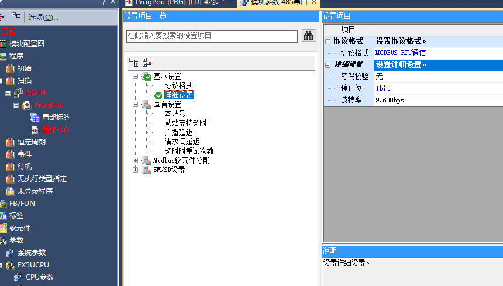503x286 pixels.
Task: Click the 波特率 value 9,600bps
Action: (x=390, y=100)
